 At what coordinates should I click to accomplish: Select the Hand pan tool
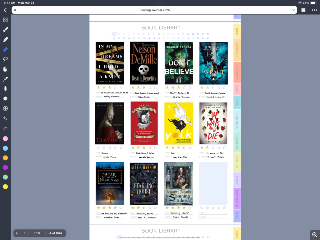click(5, 69)
